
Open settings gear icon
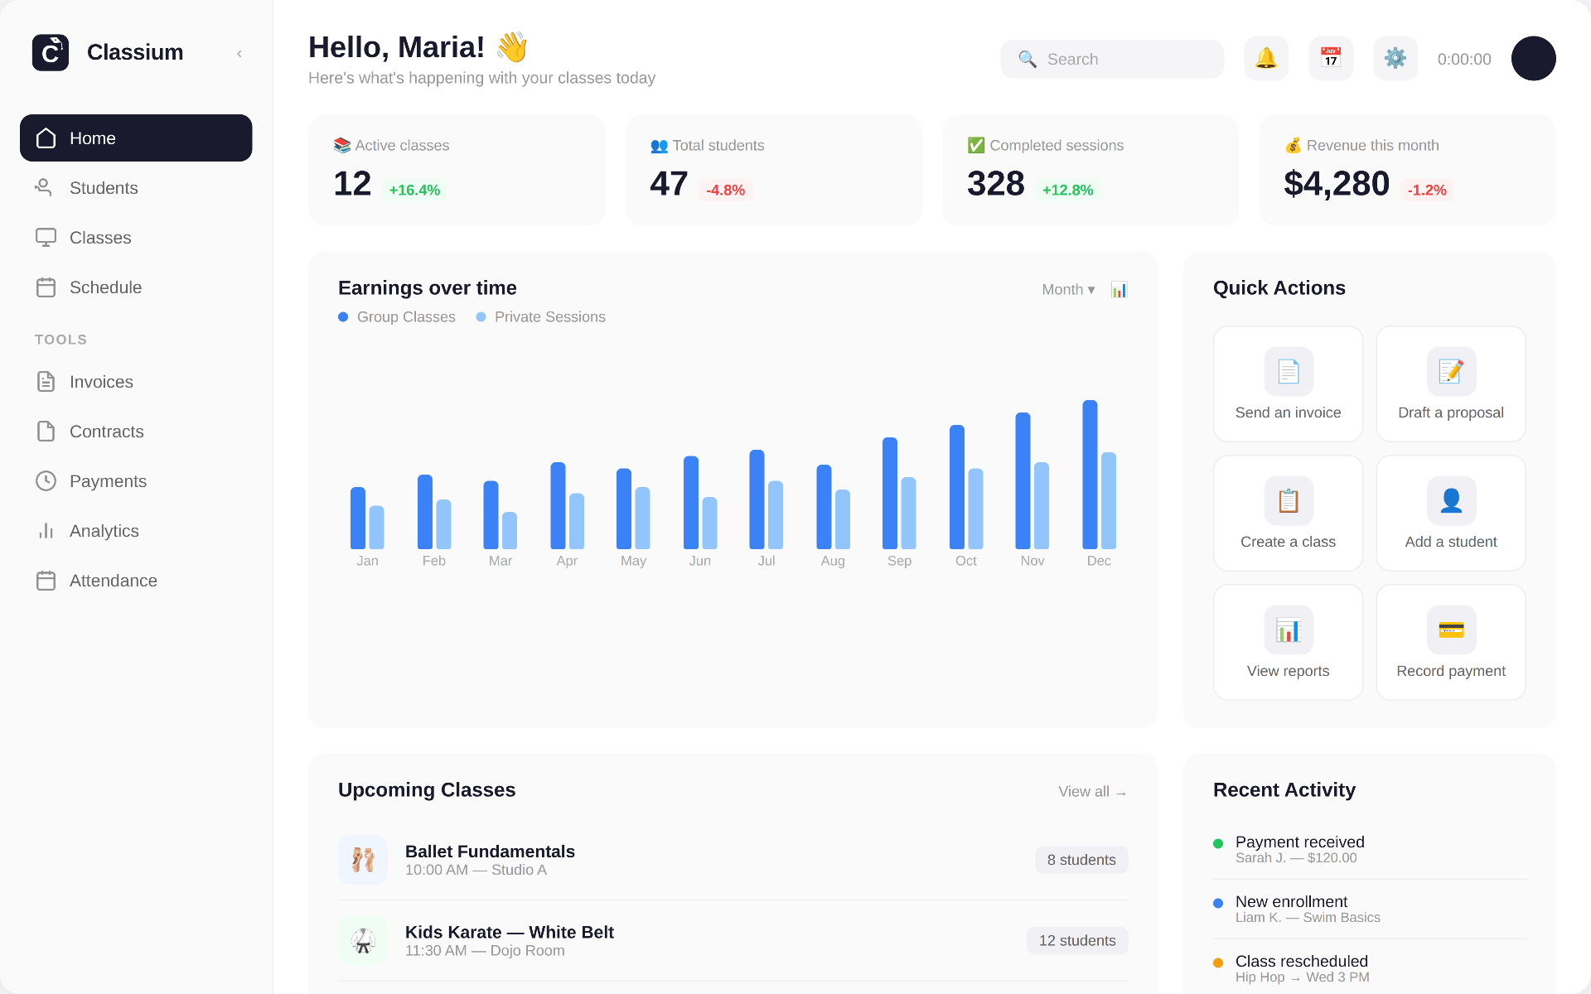[x=1395, y=58]
